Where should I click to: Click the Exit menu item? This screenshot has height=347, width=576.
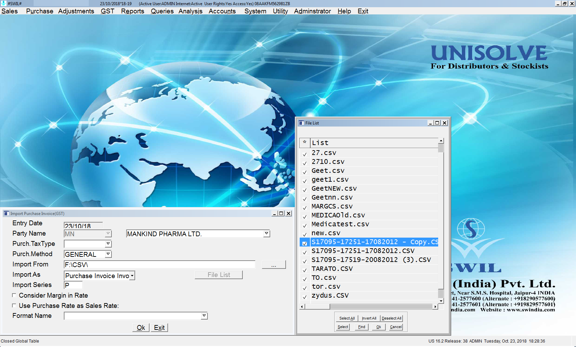(363, 11)
